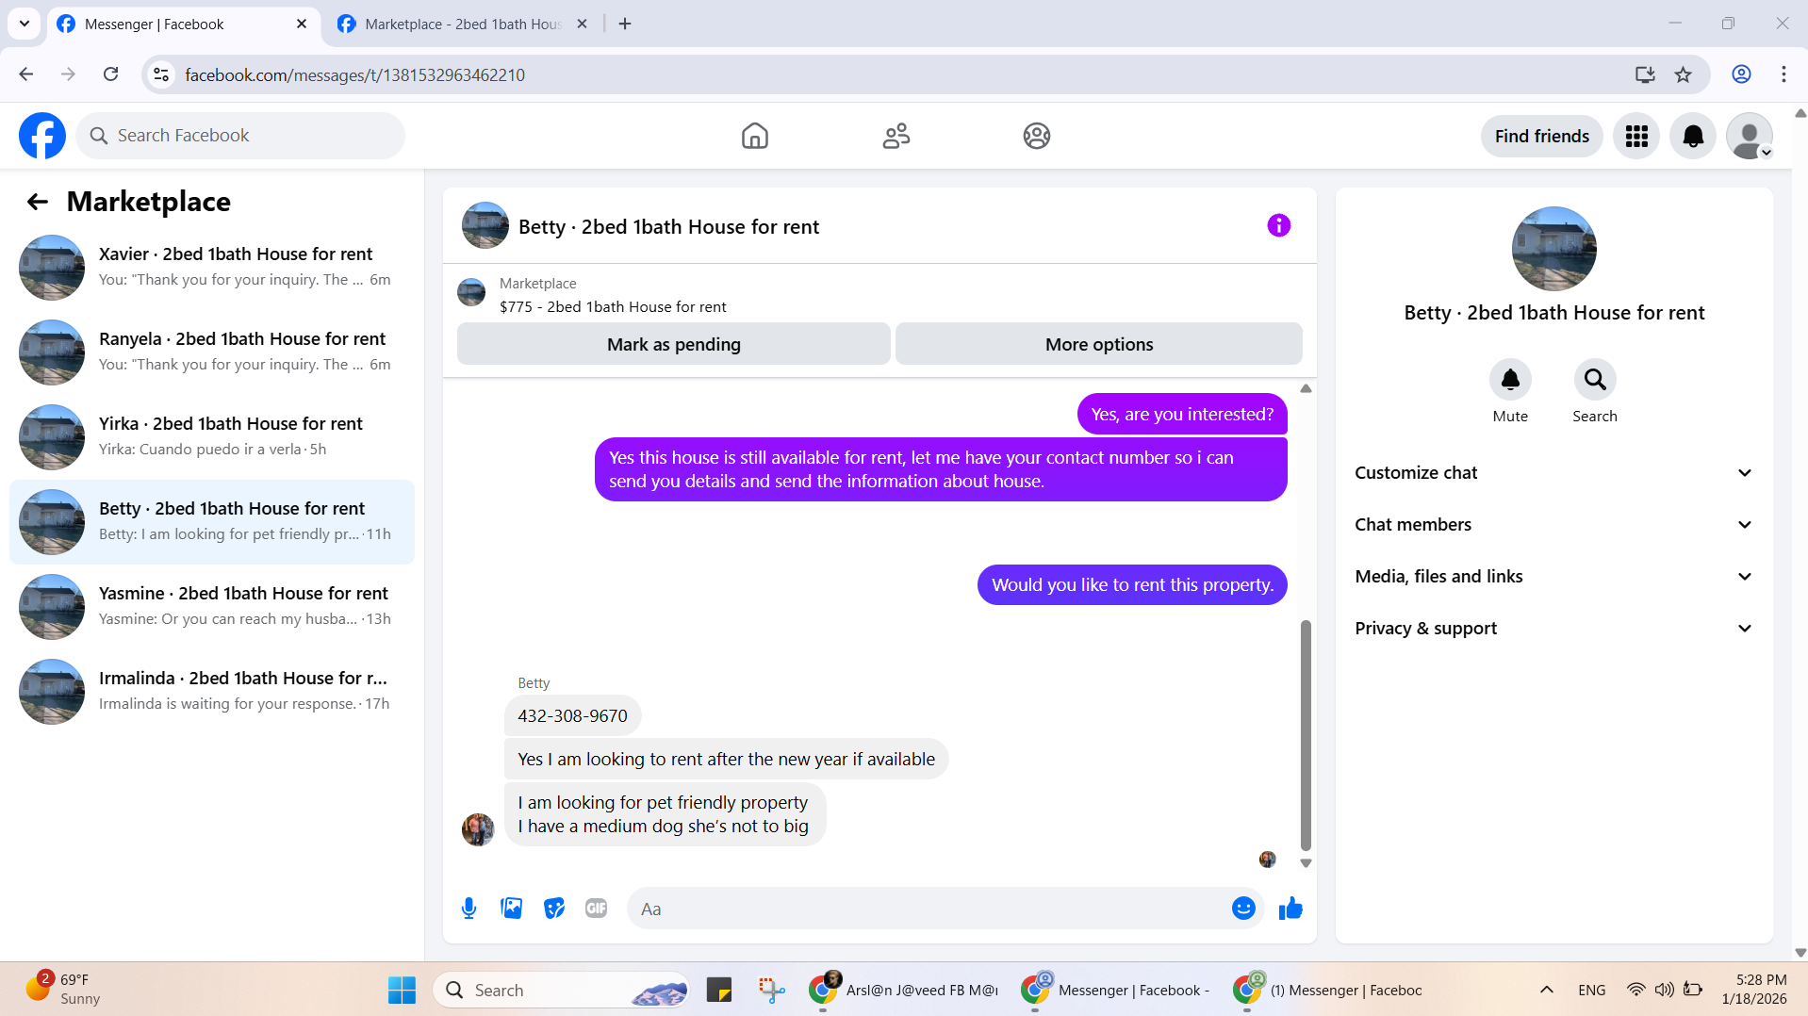Click the browser reload icon
This screenshot has width=1808, height=1016.
(x=111, y=74)
